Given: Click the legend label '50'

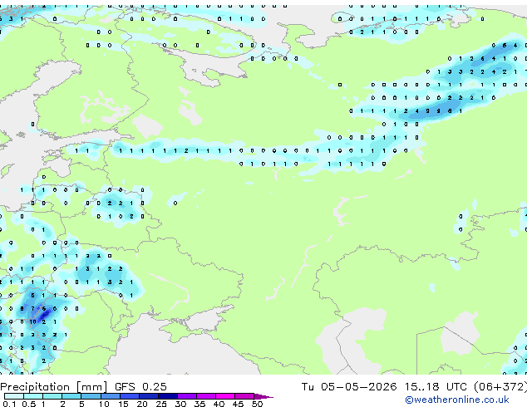Looking at the screenshot, I should pos(257,404).
